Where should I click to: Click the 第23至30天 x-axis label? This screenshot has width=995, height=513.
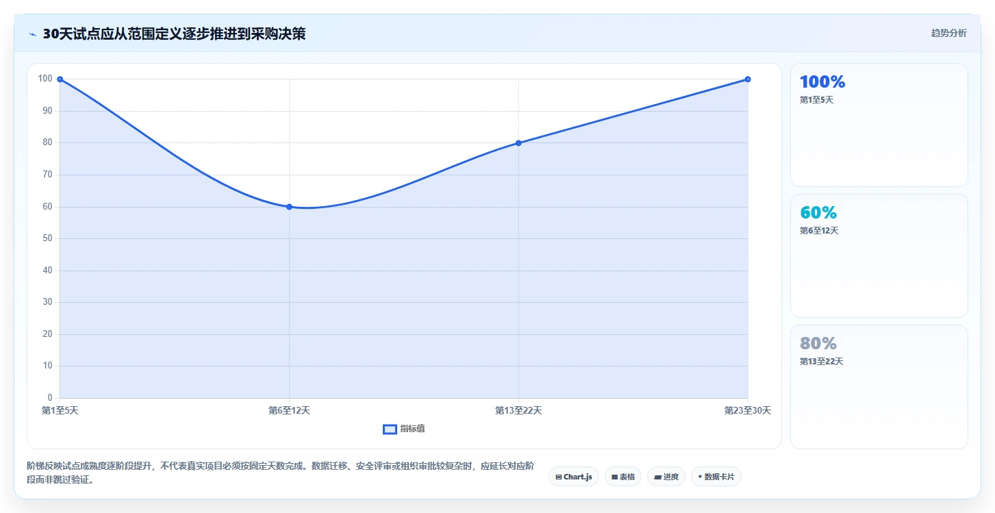748,410
